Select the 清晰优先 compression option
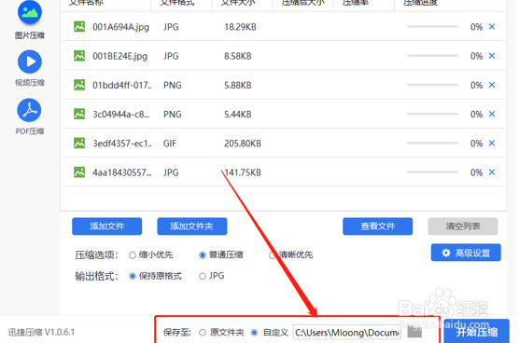Image resolution: width=519 pixels, height=343 pixels. coord(272,255)
